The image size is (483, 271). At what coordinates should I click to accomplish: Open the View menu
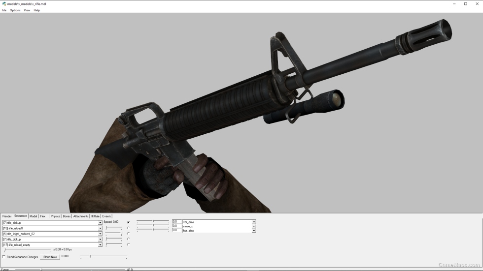[27, 10]
